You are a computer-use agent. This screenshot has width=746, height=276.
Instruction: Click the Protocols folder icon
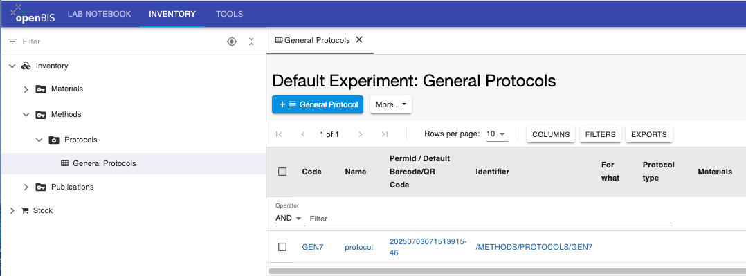tap(54, 140)
